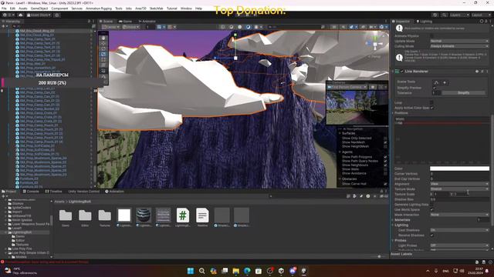This screenshot has height=277, width=494.
Task: Click the Line Renderer create points scene tool
Action: click(445, 82)
